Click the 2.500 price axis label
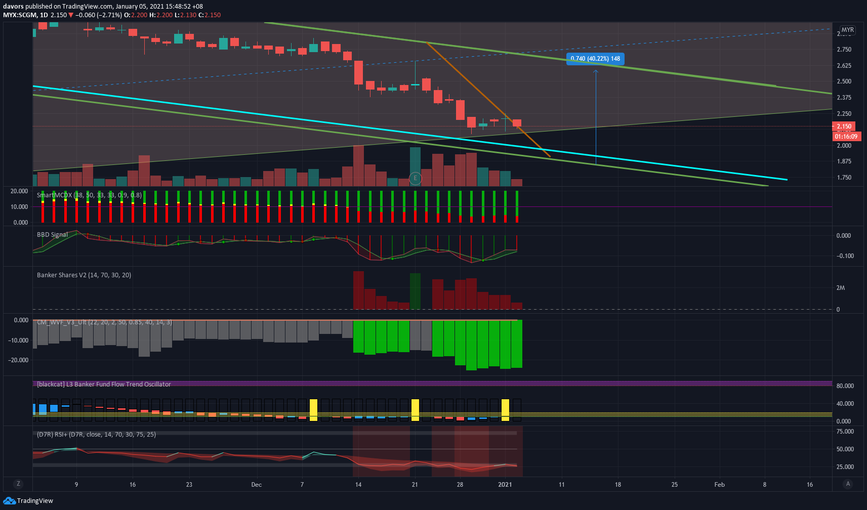This screenshot has height=510, width=867. [844, 81]
